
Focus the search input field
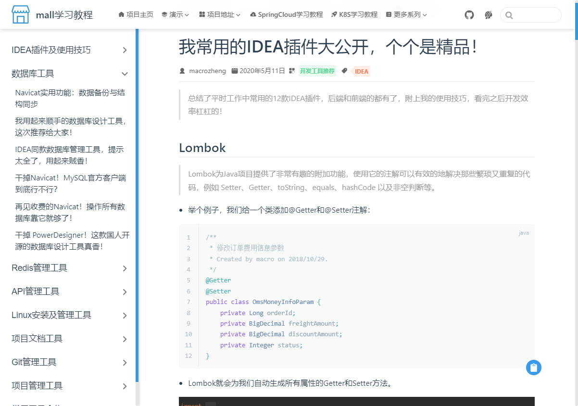pos(531,15)
